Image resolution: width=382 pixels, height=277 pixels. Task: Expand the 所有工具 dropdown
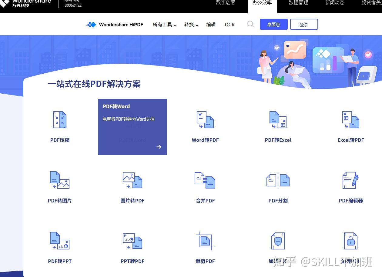tap(165, 25)
